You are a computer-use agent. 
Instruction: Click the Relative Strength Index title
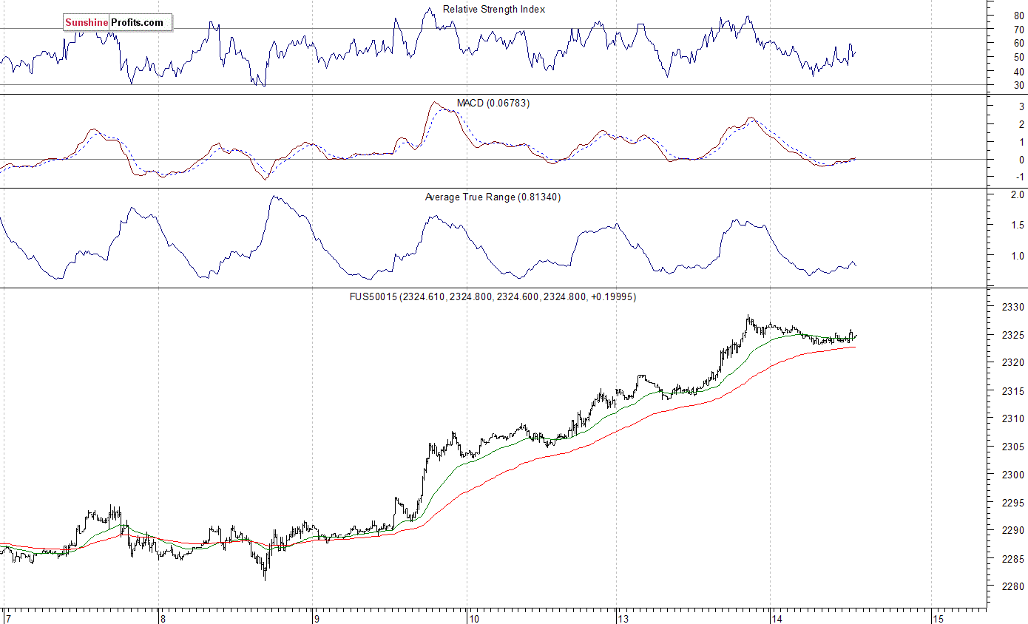(x=494, y=10)
